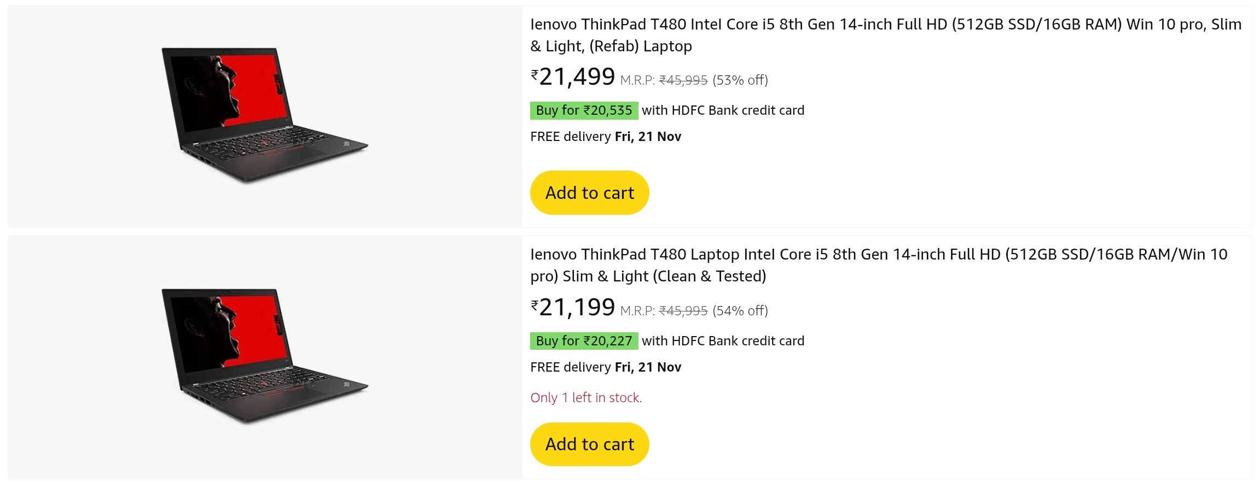
Task: Click the Only 1 left in stock notice
Action: [586, 398]
